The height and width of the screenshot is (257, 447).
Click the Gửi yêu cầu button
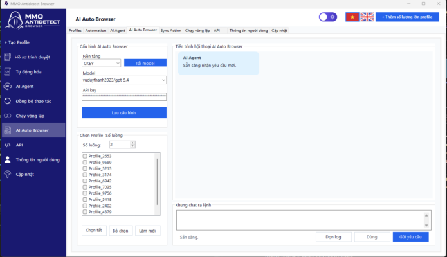(410, 237)
